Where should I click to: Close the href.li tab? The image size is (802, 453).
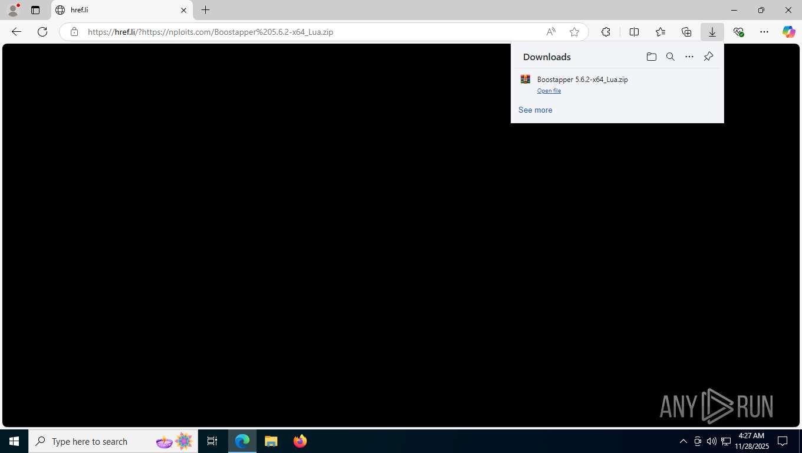[183, 10]
